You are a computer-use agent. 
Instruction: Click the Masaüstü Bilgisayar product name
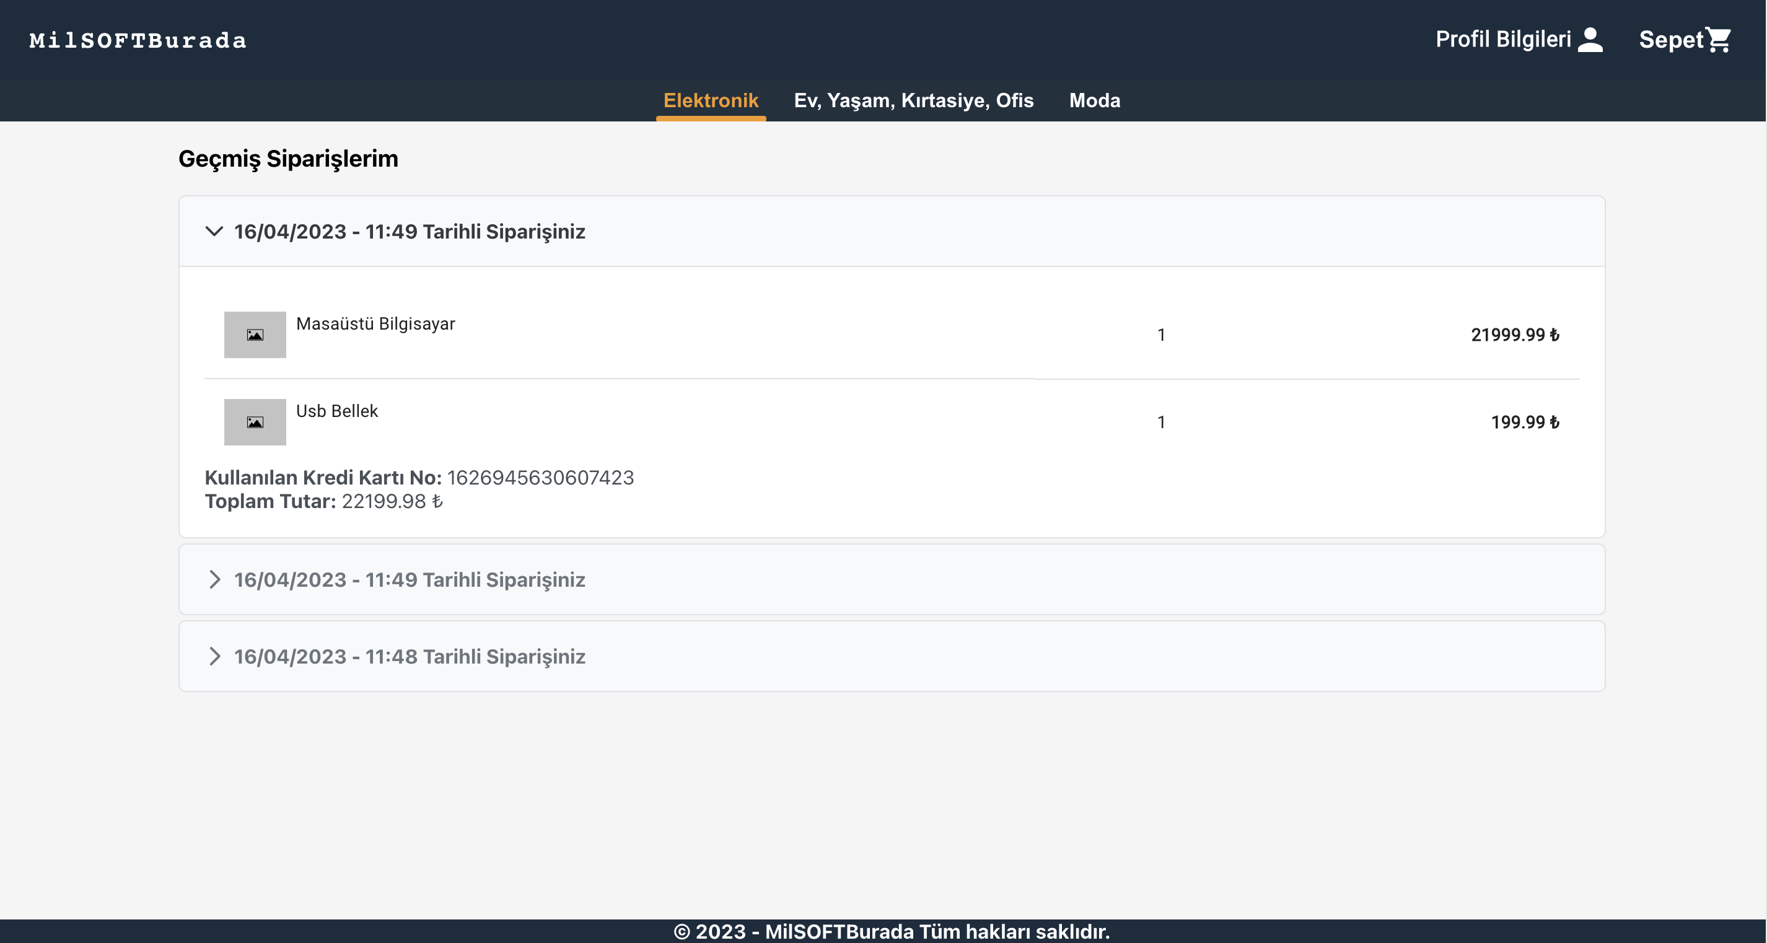375,323
